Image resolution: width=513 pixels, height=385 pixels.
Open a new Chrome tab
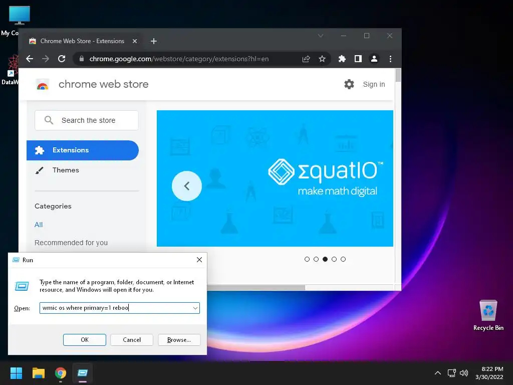click(154, 41)
